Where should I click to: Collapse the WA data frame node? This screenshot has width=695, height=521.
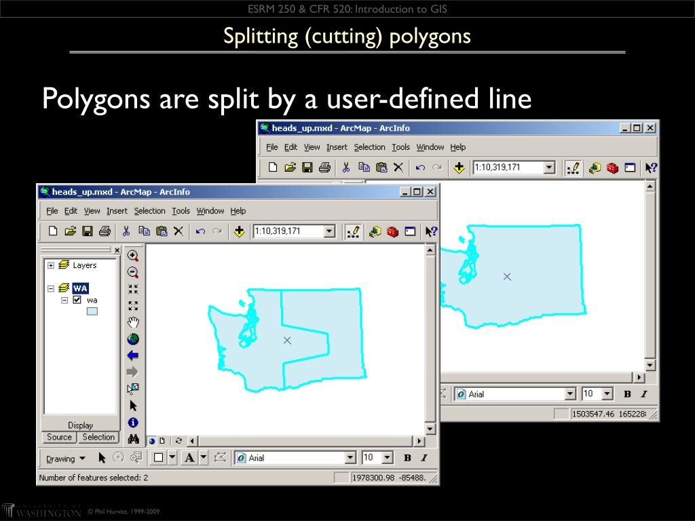51,288
